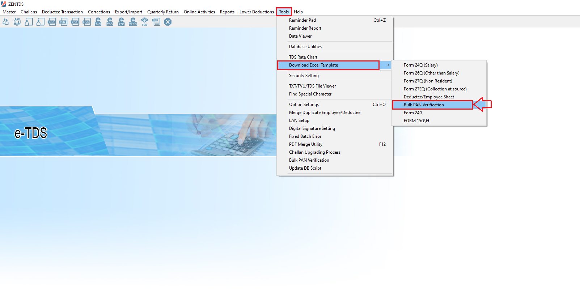Image resolution: width=580 pixels, height=293 pixels.
Task: Select Form 27EQ (Collection at source)
Action: tap(439, 89)
